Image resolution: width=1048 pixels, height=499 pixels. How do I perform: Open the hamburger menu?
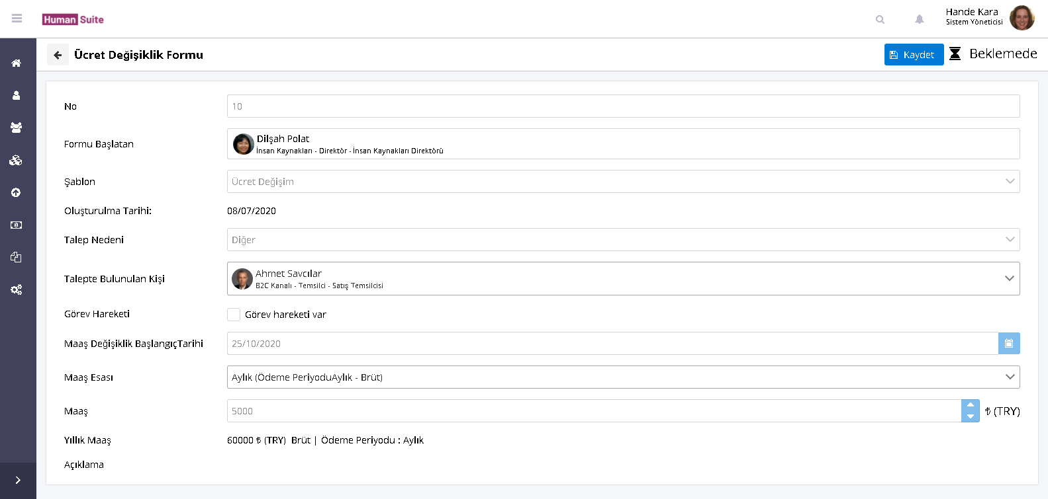pyautogui.click(x=17, y=19)
